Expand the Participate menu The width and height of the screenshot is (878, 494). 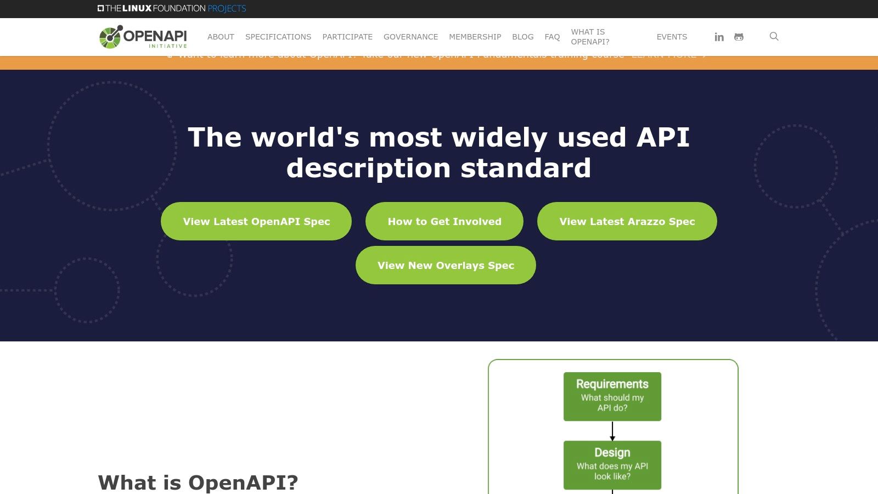click(347, 37)
